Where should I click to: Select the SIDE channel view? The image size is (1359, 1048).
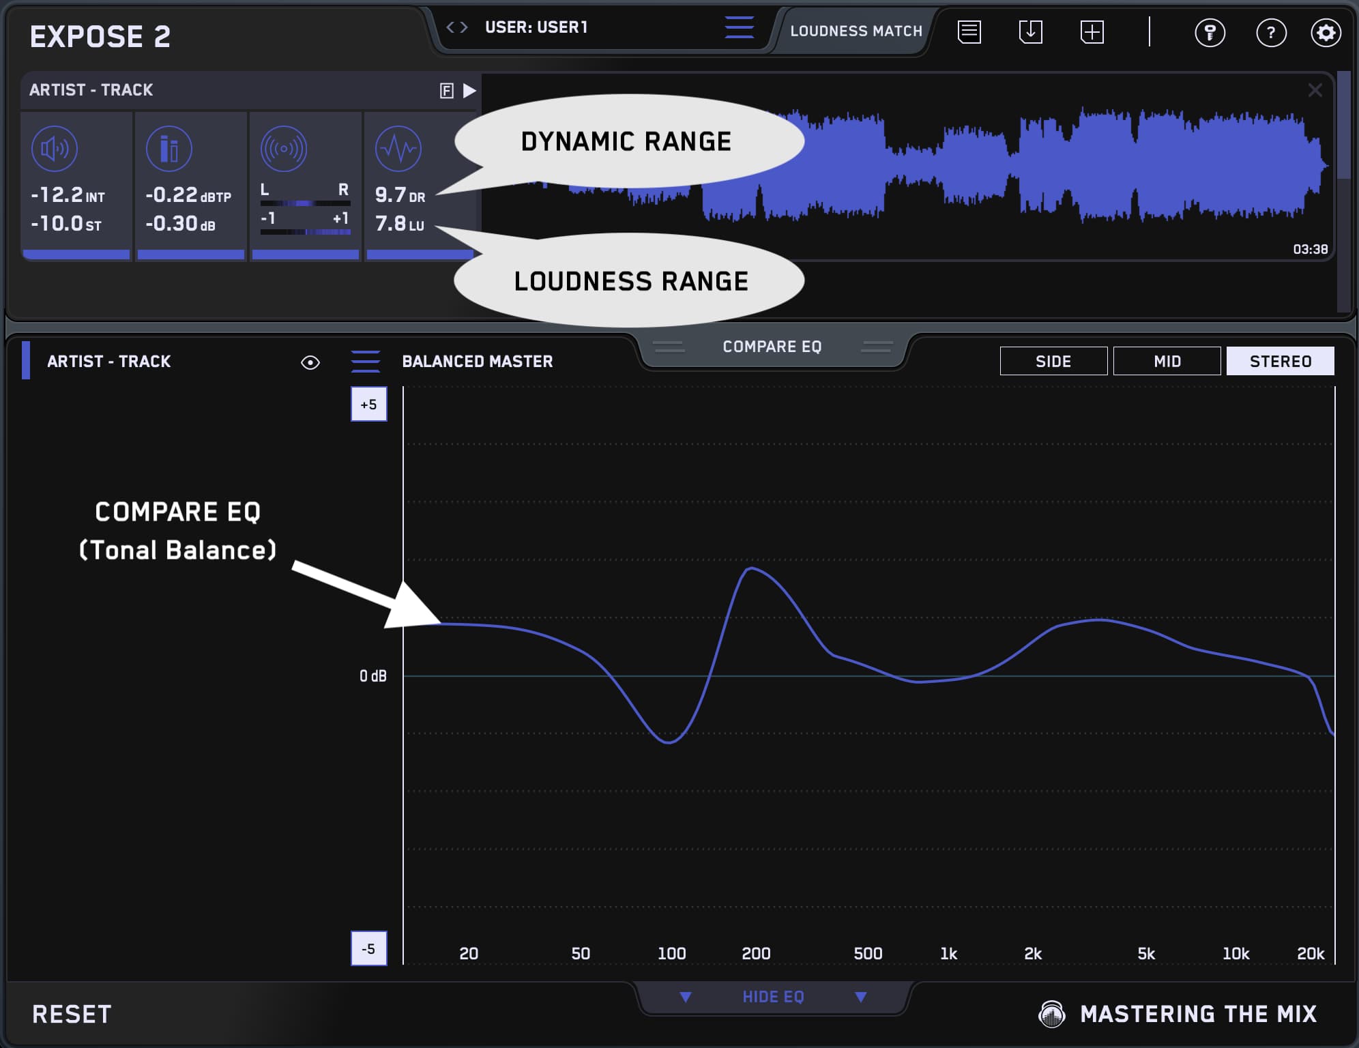1053,361
